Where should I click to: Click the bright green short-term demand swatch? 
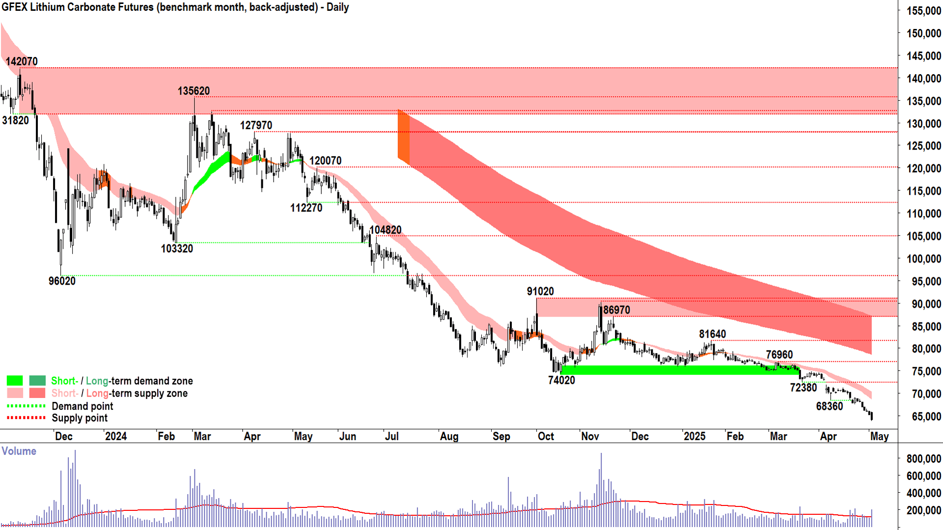(x=15, y=381)
